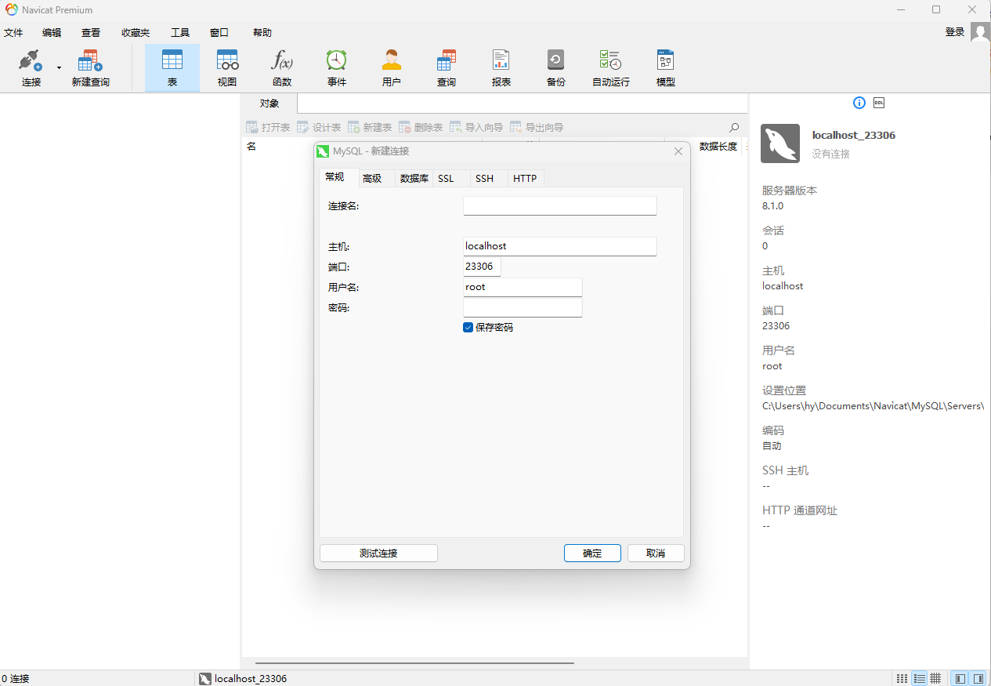The image size is (991, 686).
Task: Switch to list view
Action: coord(919,678)
